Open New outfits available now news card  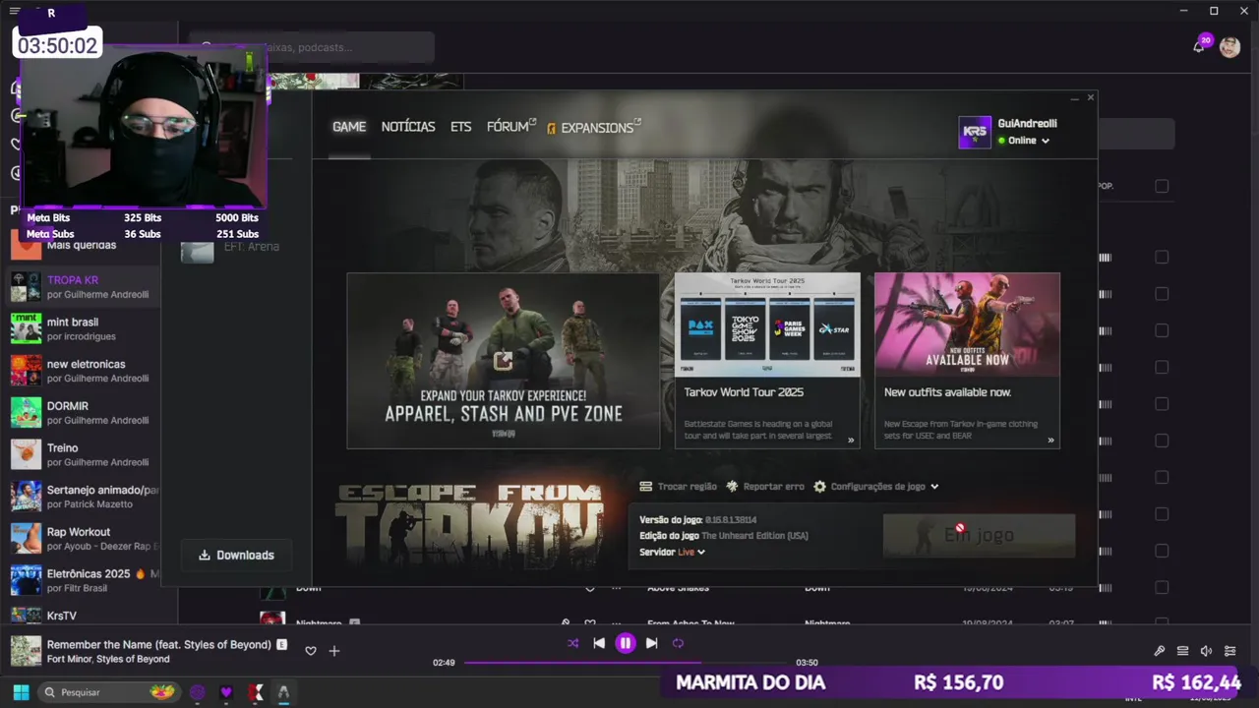coord(967,361)
